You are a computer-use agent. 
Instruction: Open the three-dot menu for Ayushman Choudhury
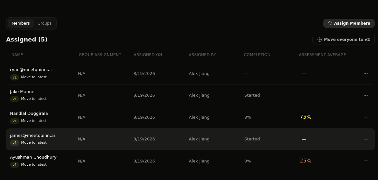pyautogui.click(x=365, y=161)
